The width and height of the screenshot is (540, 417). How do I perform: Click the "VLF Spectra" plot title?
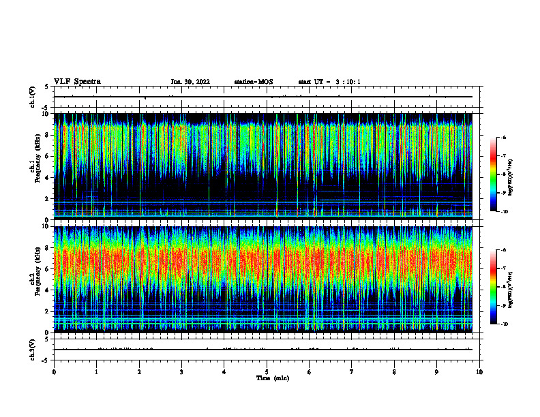pos(78,82)
